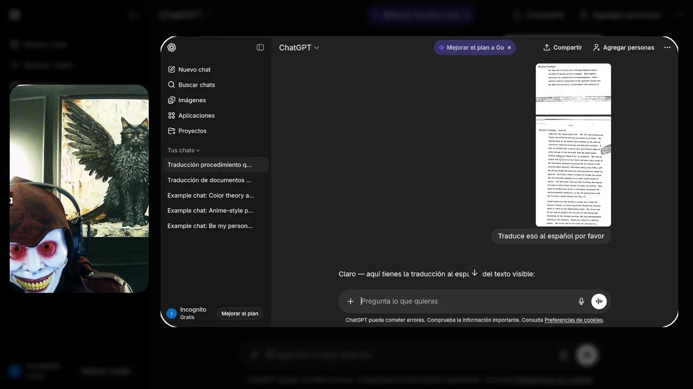The width and height of the screenshot is (693, 389).
Task: Click the Proyectos folder icon
Action: (172, 131)
